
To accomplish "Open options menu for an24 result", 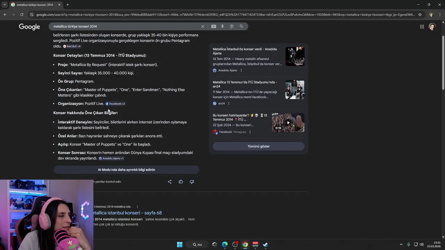I will tap(229, 103).
